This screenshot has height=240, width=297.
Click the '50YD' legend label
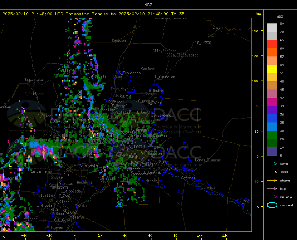(284, 164)
